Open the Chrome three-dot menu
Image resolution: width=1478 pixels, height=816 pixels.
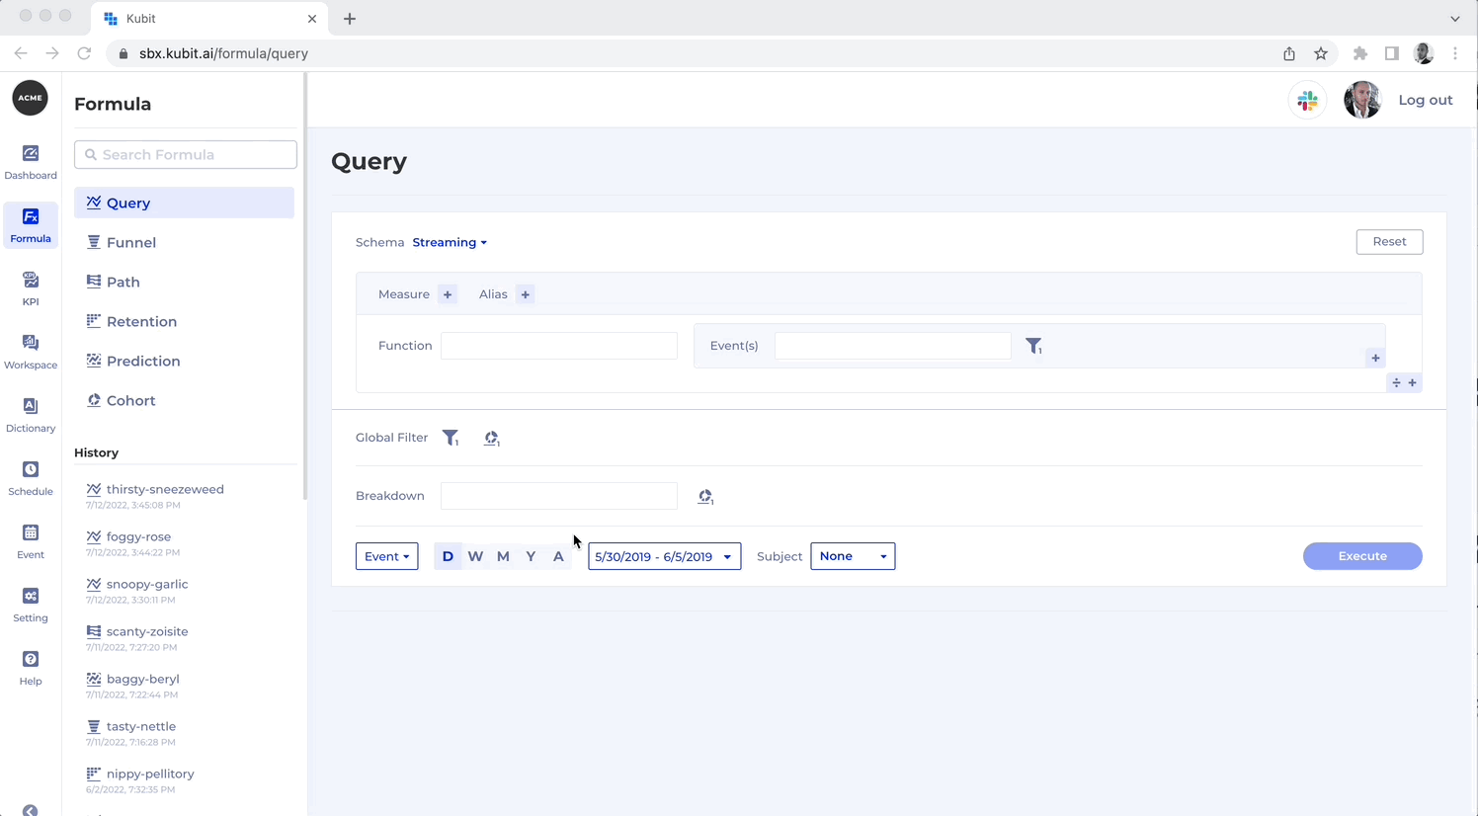1455,53
